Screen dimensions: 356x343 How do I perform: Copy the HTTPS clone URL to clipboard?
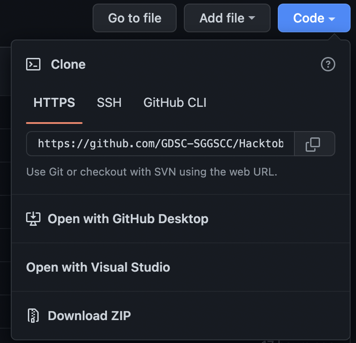tap(315, 144)
